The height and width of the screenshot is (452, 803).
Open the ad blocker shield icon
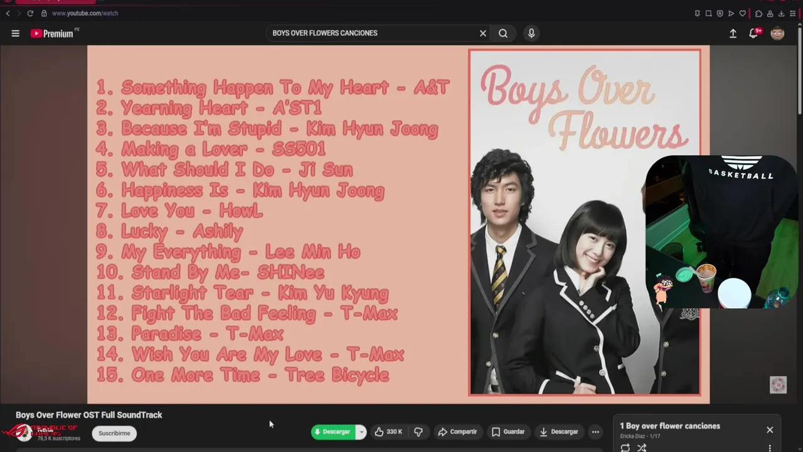click(x=720, y=13)
